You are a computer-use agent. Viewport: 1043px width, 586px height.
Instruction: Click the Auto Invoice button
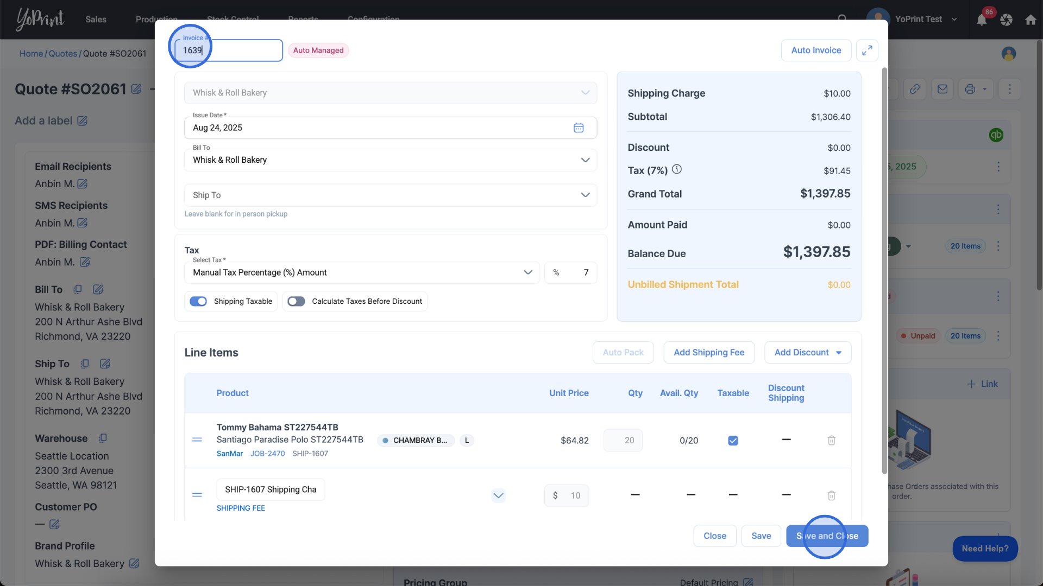tap(816, 50)
